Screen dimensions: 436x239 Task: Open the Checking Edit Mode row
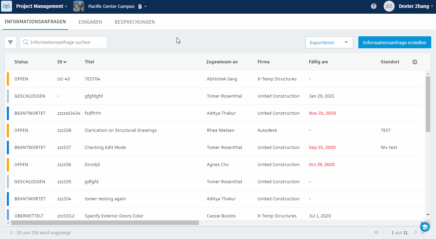(x=105, y=148)
